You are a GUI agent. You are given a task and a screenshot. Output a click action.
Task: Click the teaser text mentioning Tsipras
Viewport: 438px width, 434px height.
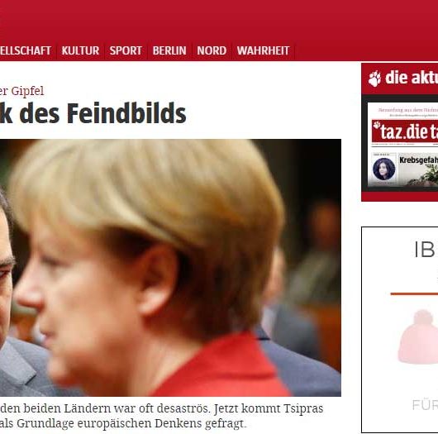pos(161,416)
